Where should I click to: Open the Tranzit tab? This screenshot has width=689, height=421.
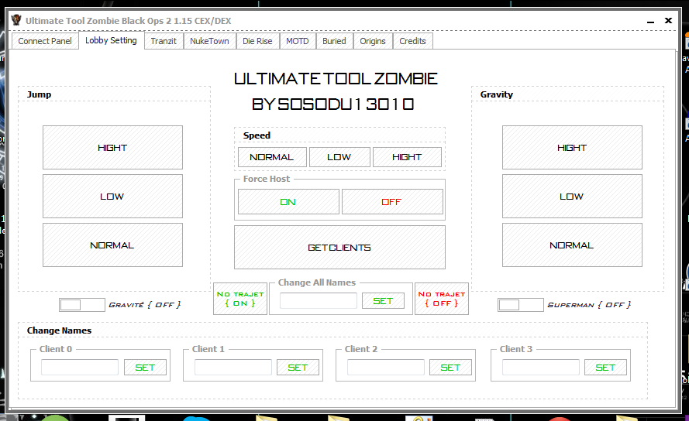(164, 41)
